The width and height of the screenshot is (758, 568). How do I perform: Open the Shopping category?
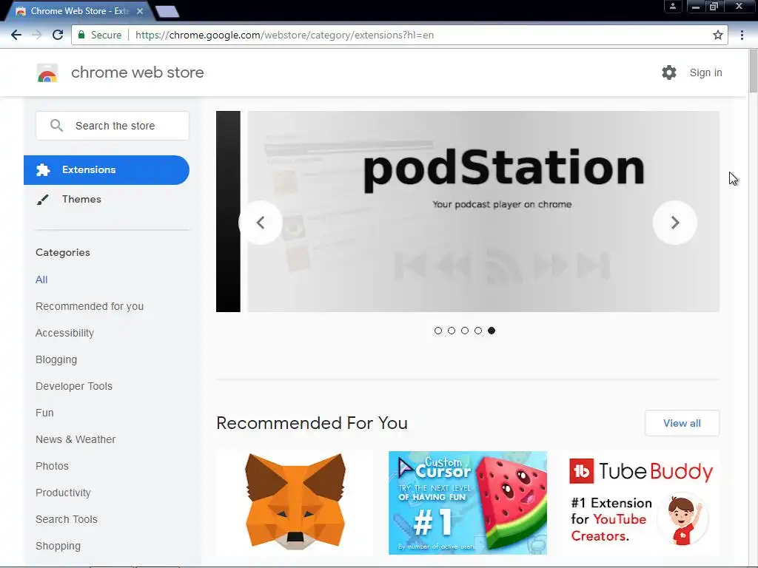(x=58, y=546)
